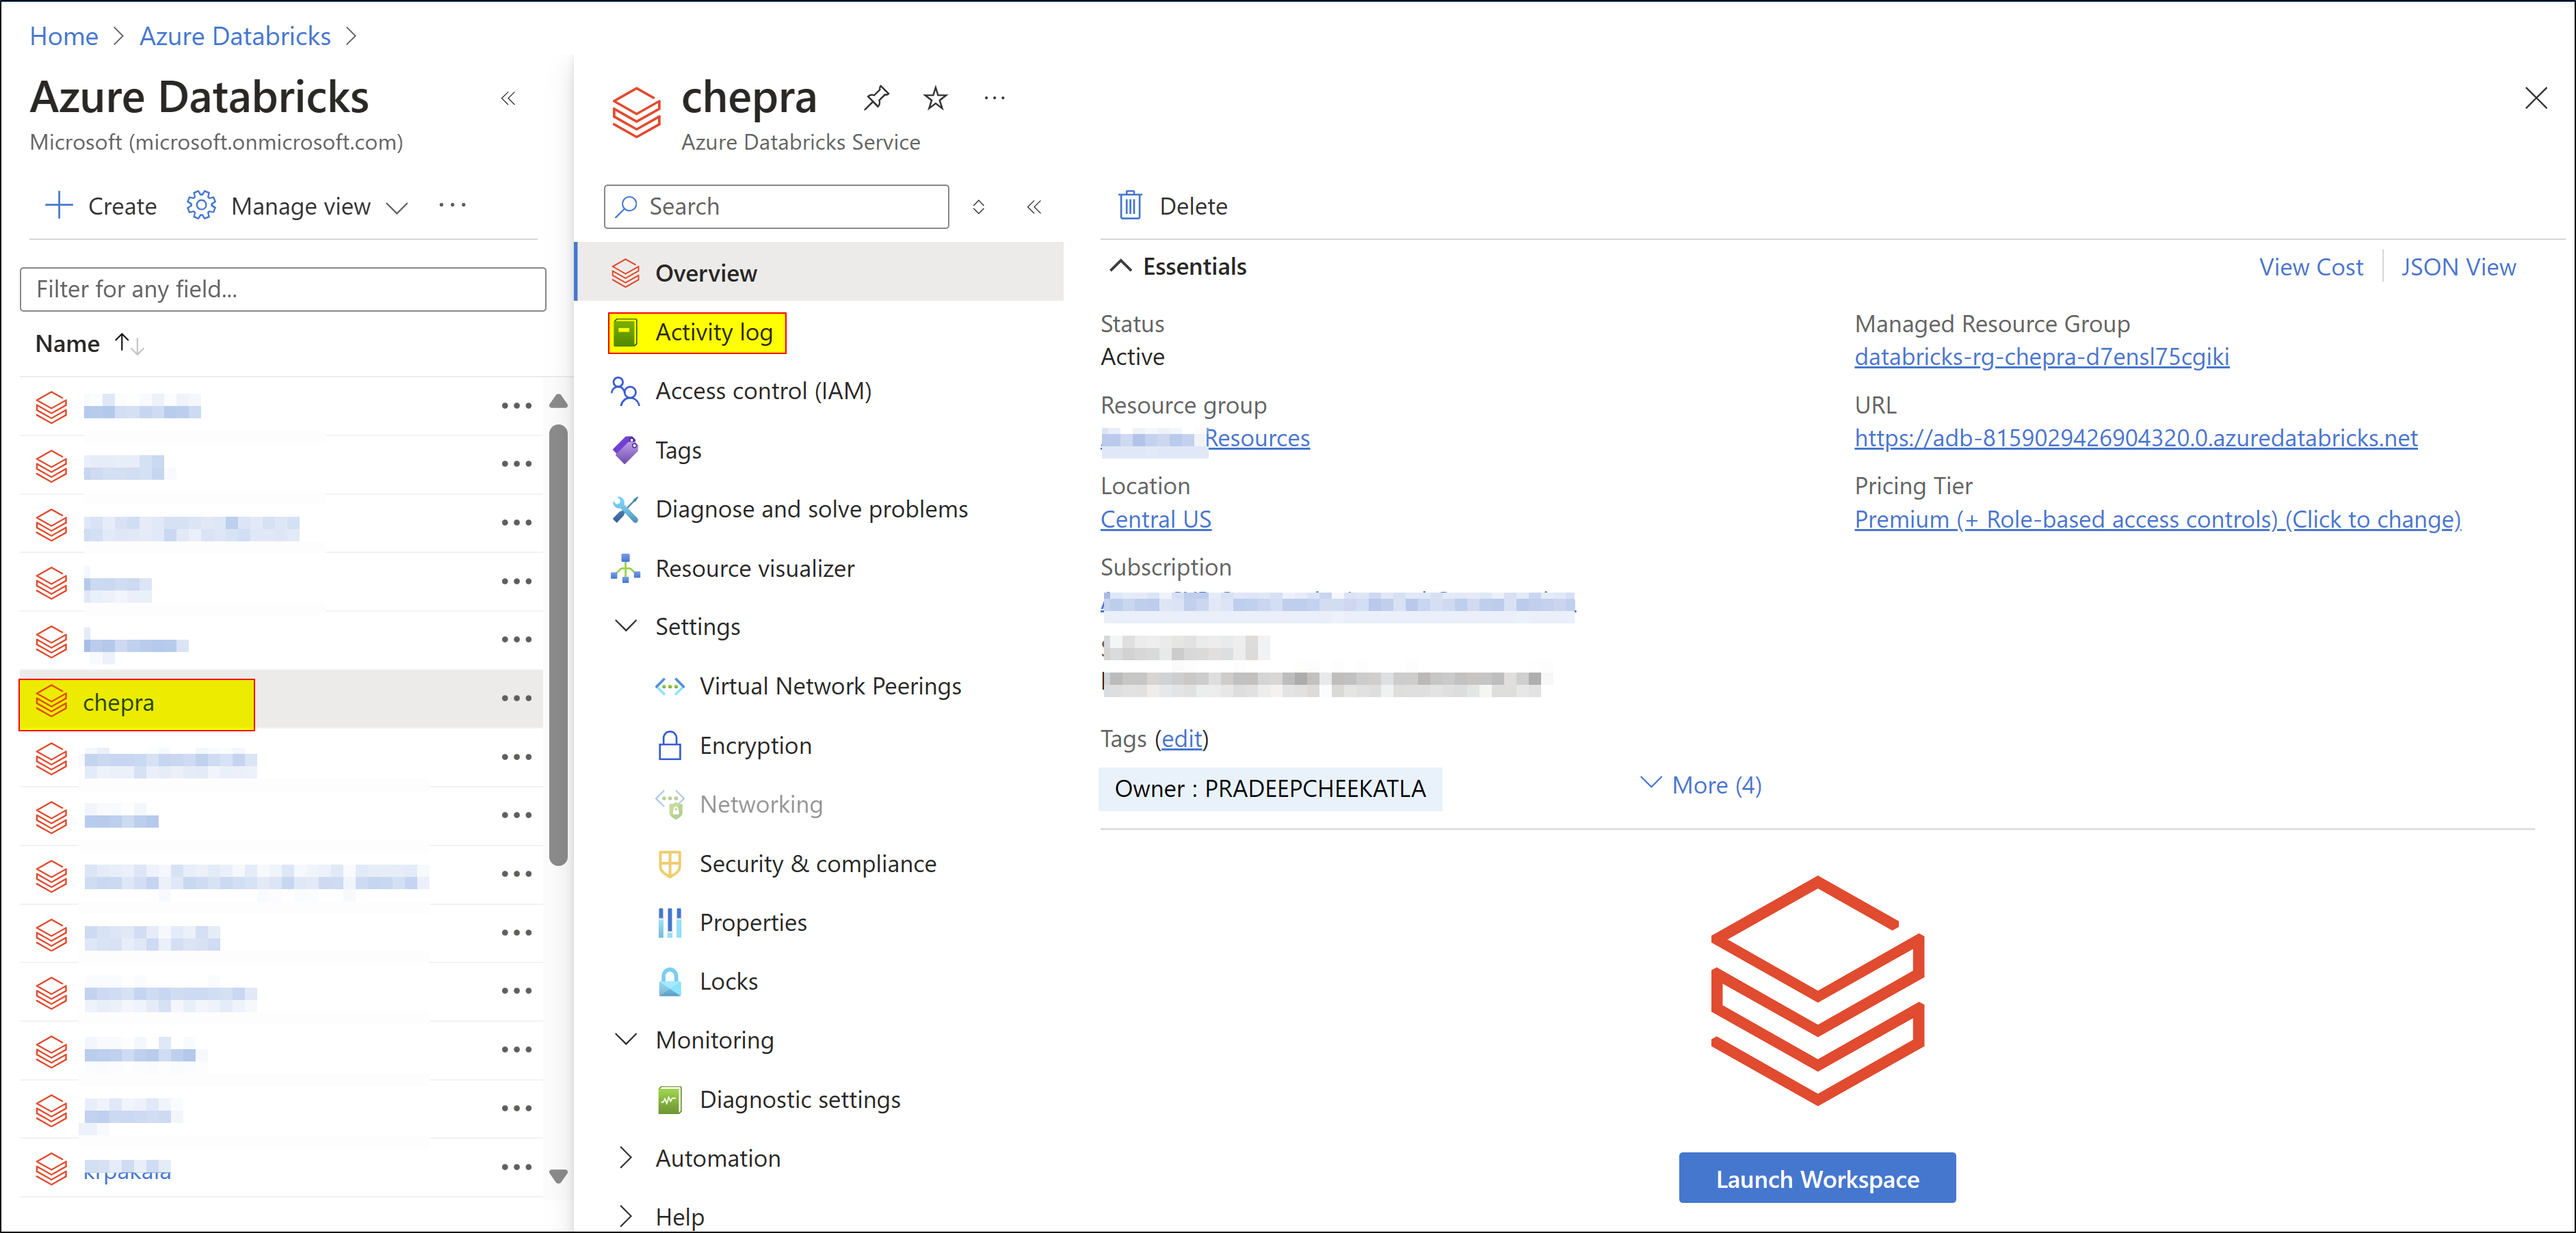Collapse the Settings menu section
Screen dimensions: 2576x1233
pyautogui.click(x=626, y=627)
